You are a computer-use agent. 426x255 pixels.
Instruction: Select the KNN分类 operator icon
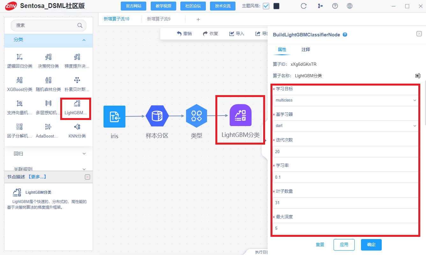pyautogui.click(x=77, y=127)
